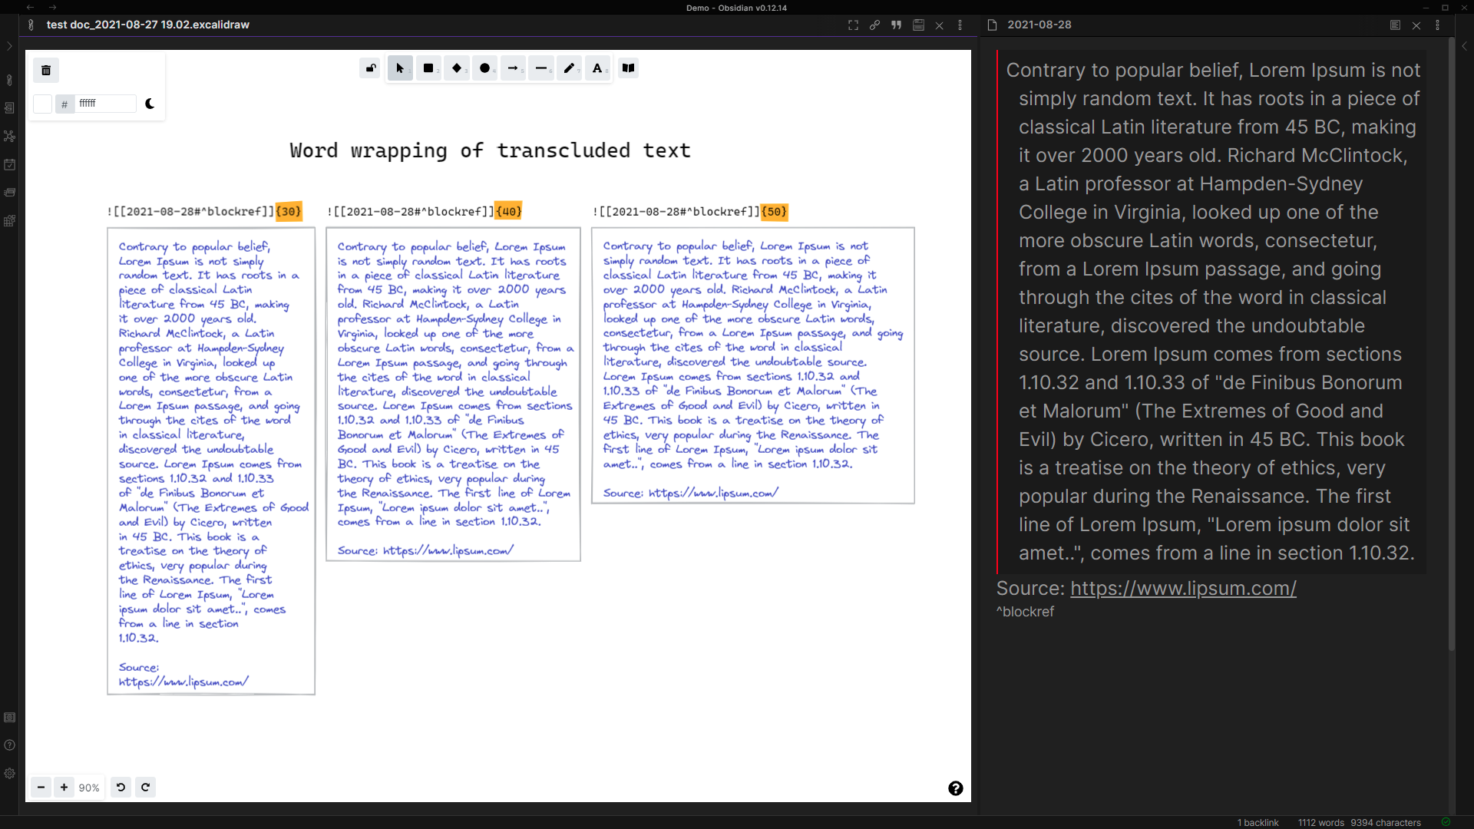Screen dimensions: 1474x829
Task: Switch to the 2021-08-28 pane
Action: (1041, 24)
